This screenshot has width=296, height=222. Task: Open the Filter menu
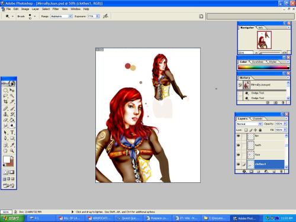56,9
